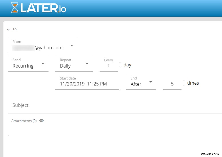Decrease the number of times with down arrow
The image size is (222, 157).
point(184,85)
